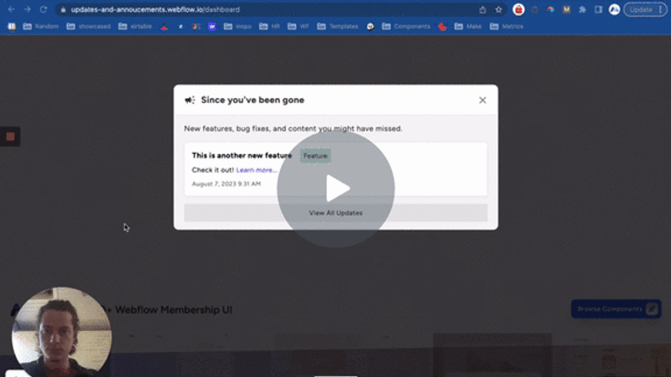Open the orange and dark bookmark icon
Viewport: 671px width, 377px height.
tap(196, 27)
